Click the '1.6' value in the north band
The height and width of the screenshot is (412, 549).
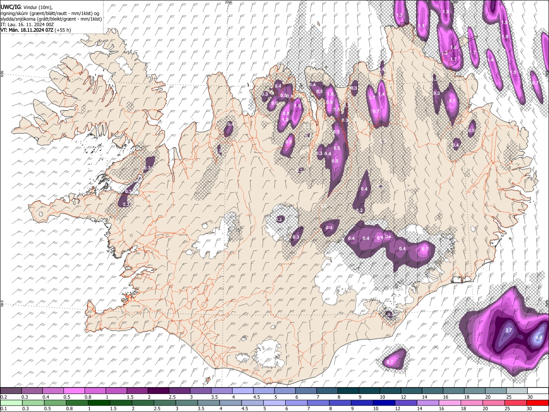pos(453,47)
